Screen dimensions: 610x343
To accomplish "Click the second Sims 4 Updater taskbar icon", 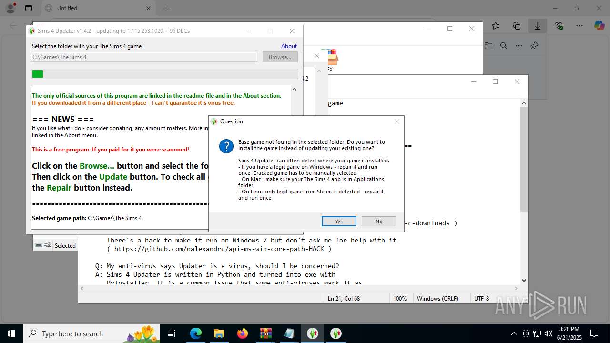I will tap(336, 333).
